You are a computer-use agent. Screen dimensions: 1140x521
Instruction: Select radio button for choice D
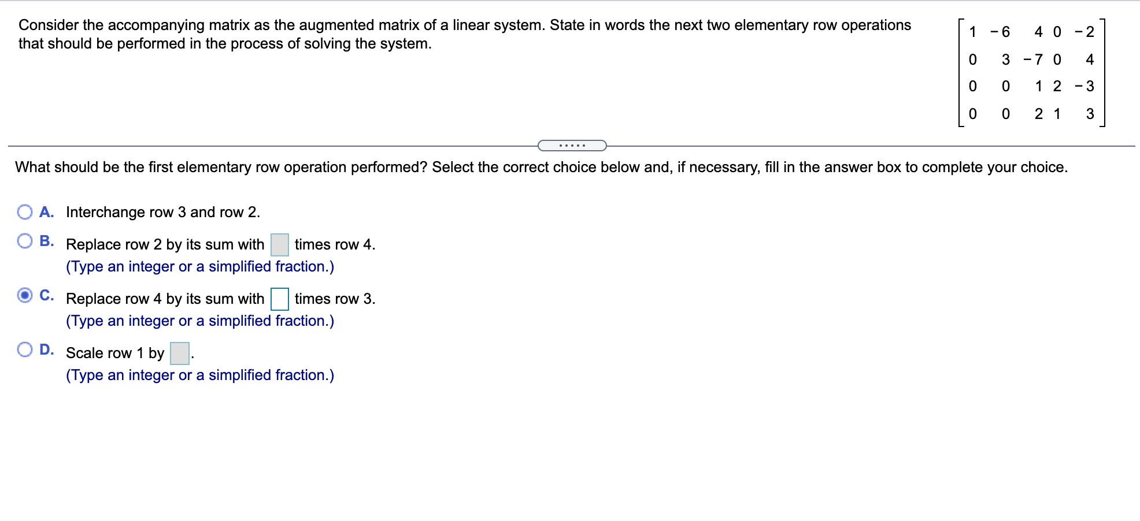[24, 349]
